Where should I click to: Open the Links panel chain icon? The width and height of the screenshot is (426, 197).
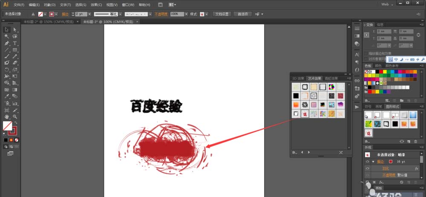(x=357, y=81)
